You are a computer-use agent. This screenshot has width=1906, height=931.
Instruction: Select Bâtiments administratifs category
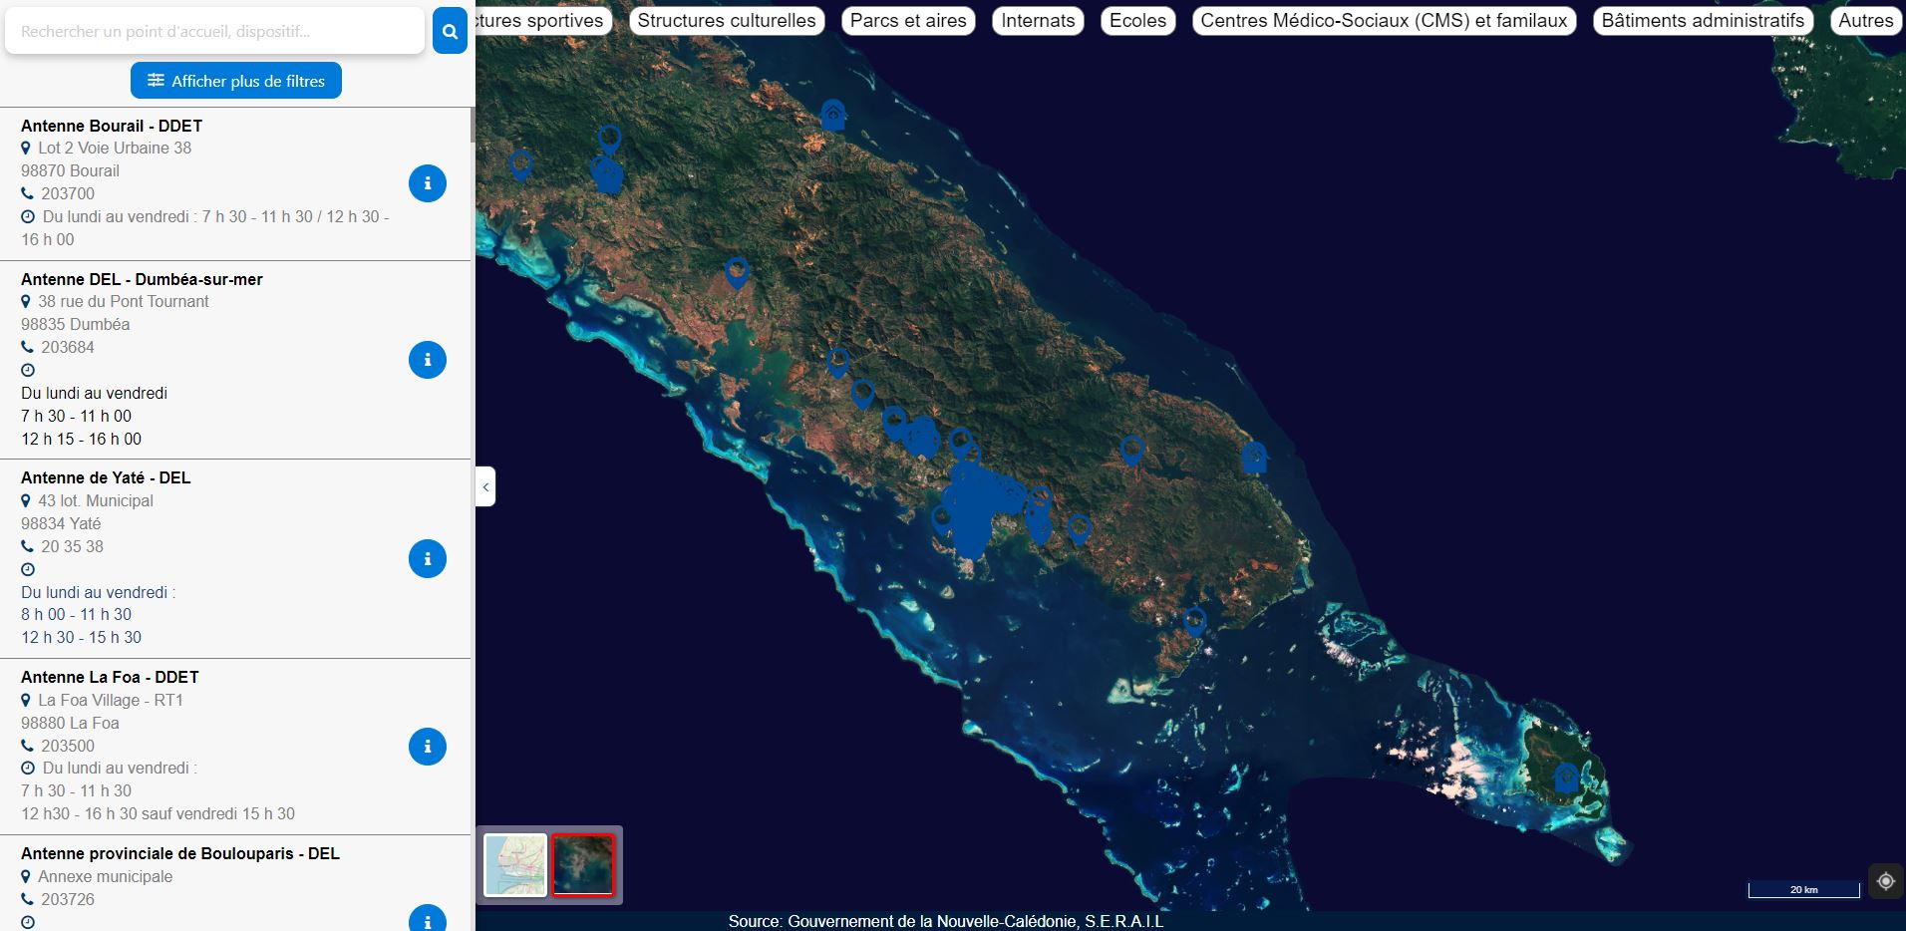point(1703,21)
